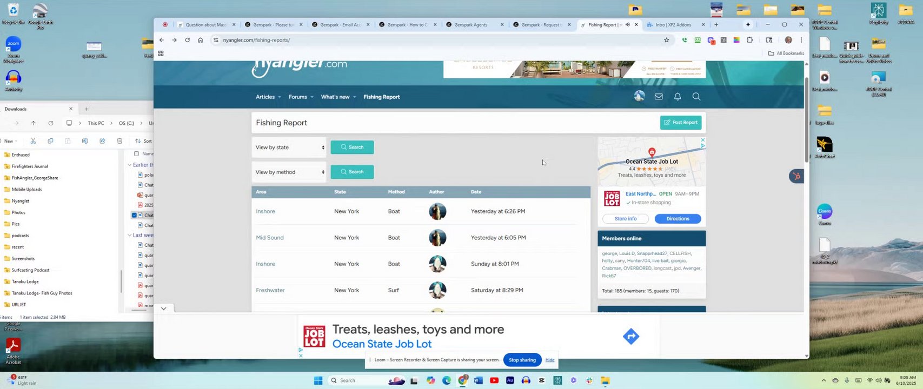Open the nyangler alerts bell icon

click(x=678, y=97)
